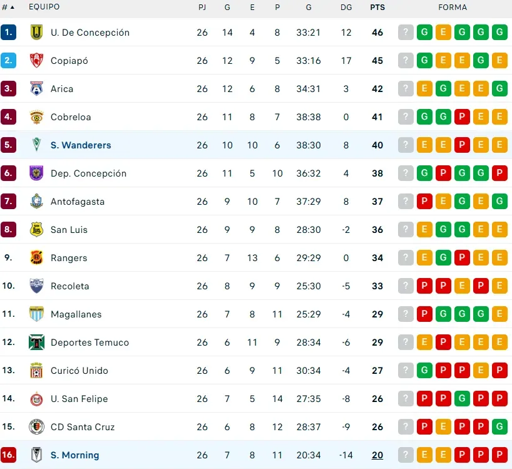The image size is (512, 469).
Task: Click the PJ matches played header
Action: click(202, 8)
